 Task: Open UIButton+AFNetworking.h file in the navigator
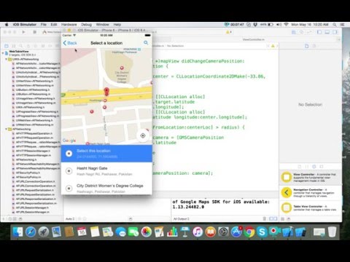click(33, 90)
